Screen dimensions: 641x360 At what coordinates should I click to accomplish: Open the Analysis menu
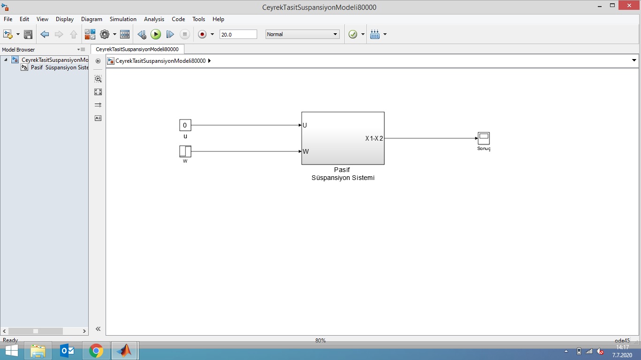point(154,19)
